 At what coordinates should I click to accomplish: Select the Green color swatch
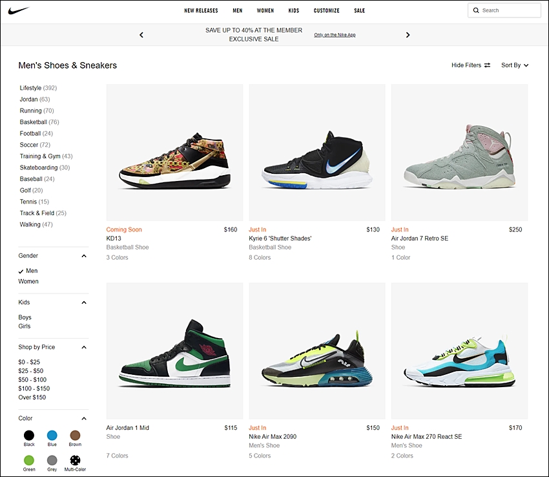point(29,460)
